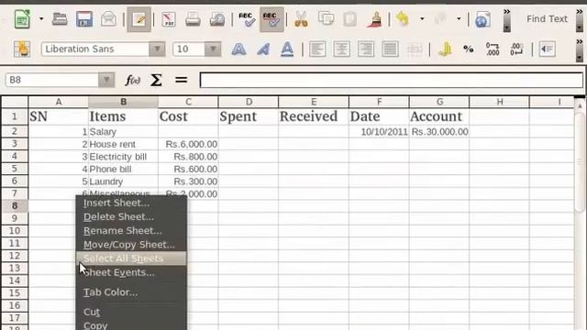
Task: Click the Styles and Formatting icon
Action: 22,49
